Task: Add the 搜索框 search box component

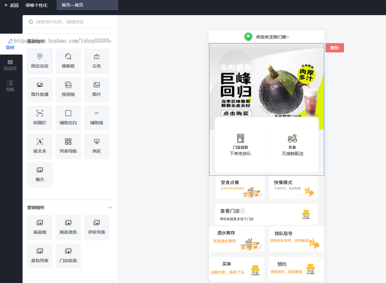Action: (68, 61)
